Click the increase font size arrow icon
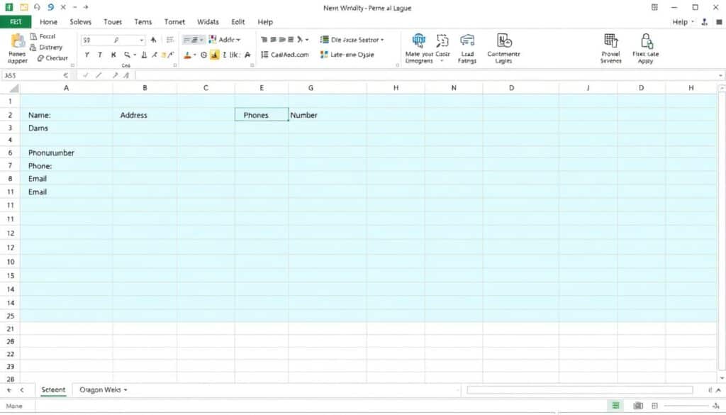This screenshot has height=415, width=726. 153,40
